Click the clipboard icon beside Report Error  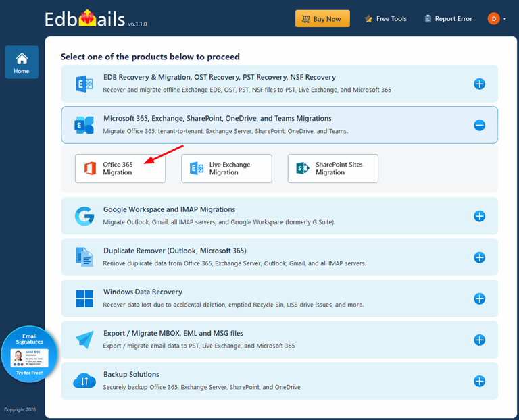pyautogui.click(x=428, y=18)
